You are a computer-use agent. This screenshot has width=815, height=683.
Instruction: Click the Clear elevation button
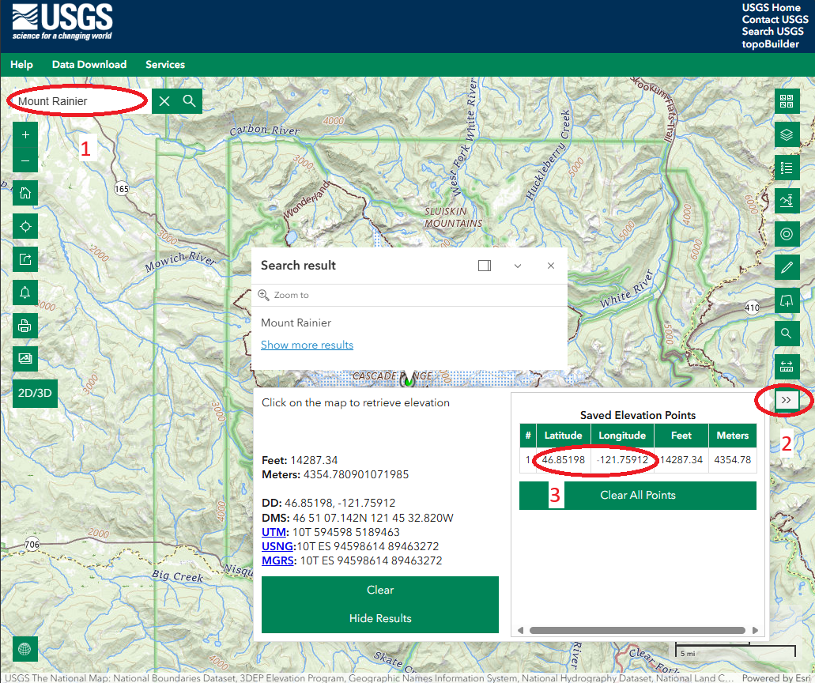(x=380, y=591)
